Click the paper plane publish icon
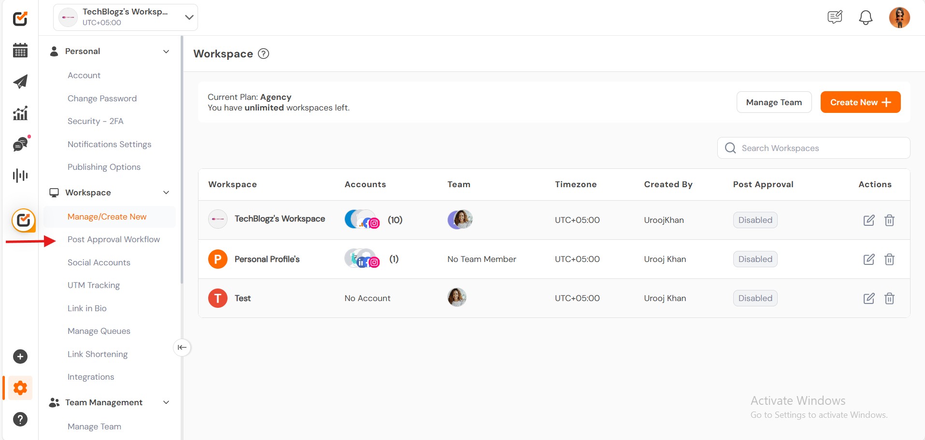 coord(20,82)
